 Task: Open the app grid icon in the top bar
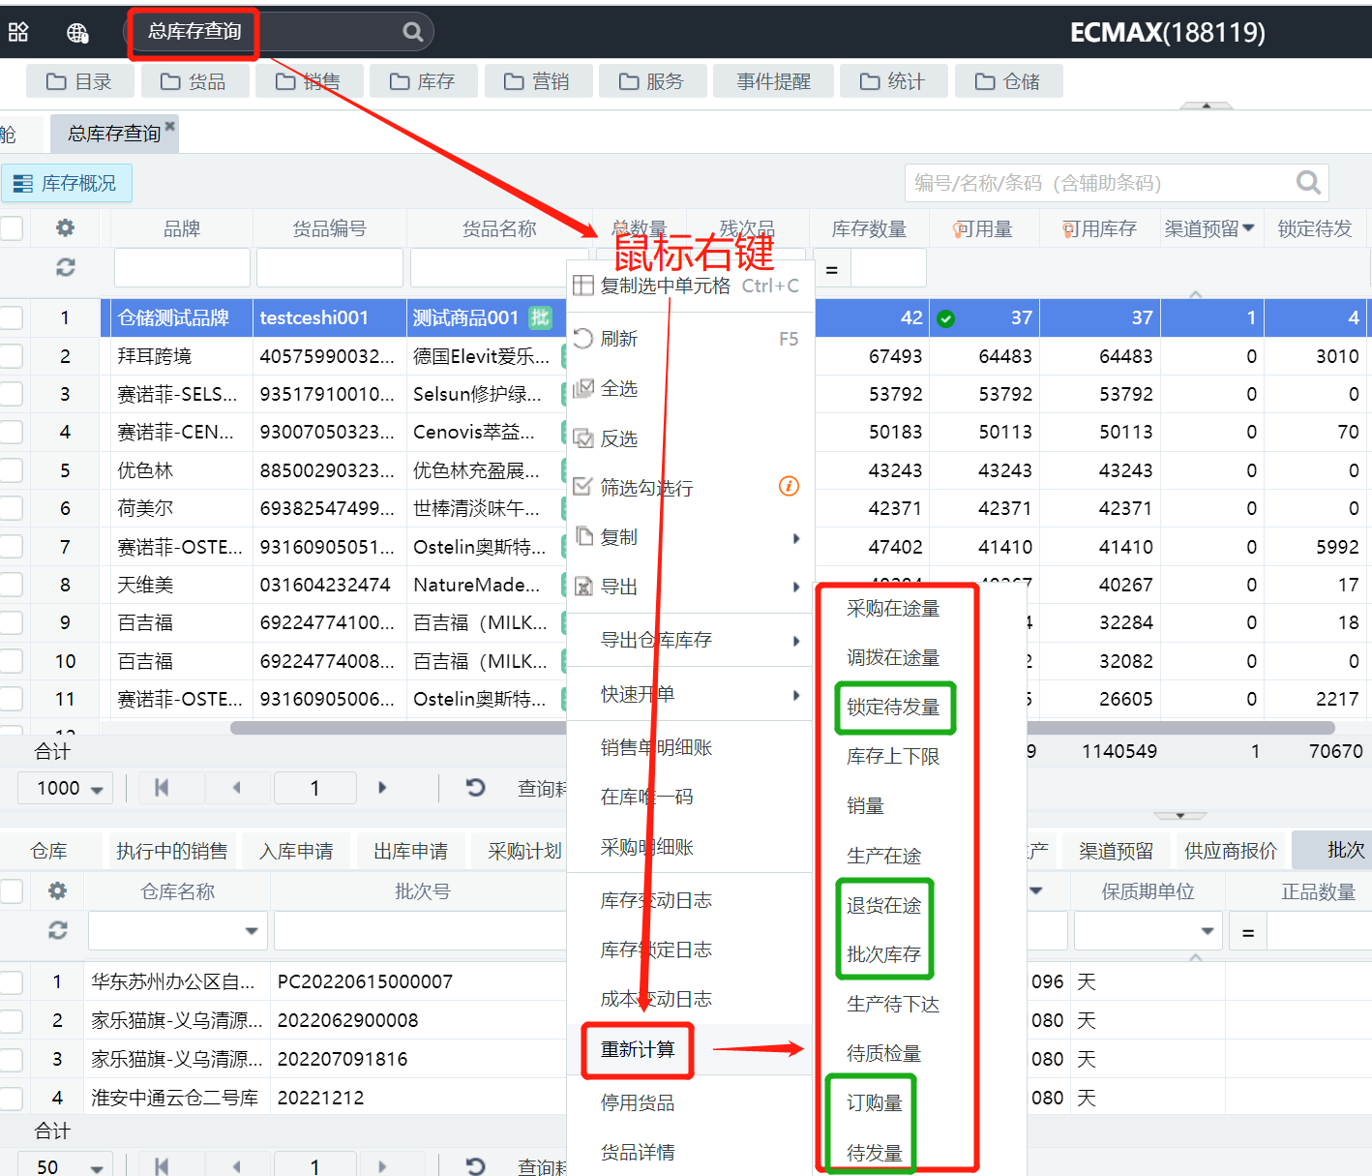pos(18,32)
